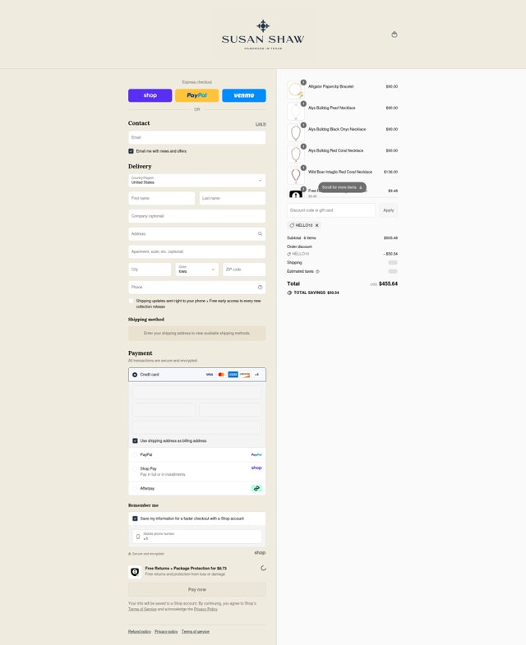Open the Country/Region dropdown

[196, 180]
